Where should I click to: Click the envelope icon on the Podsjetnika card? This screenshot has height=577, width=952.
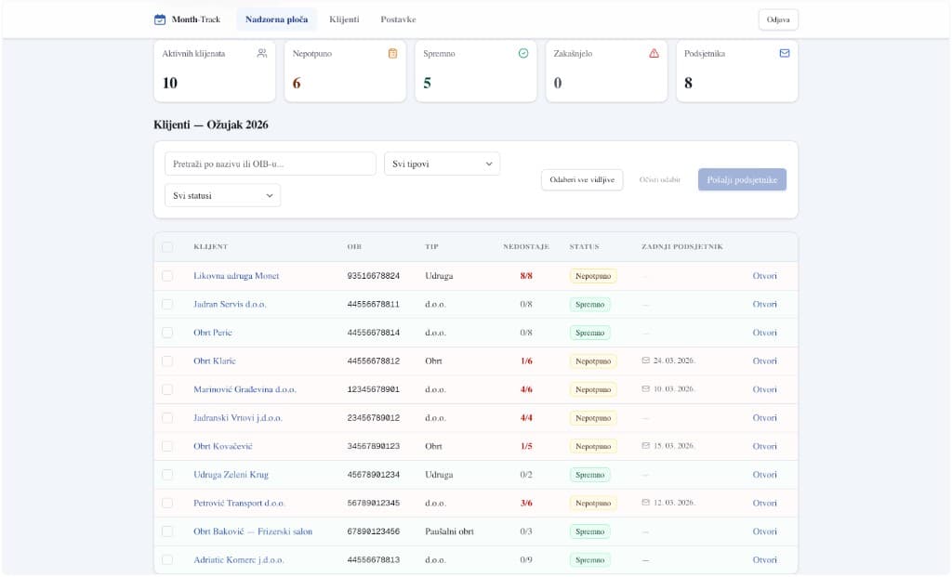tap(782, 55)
